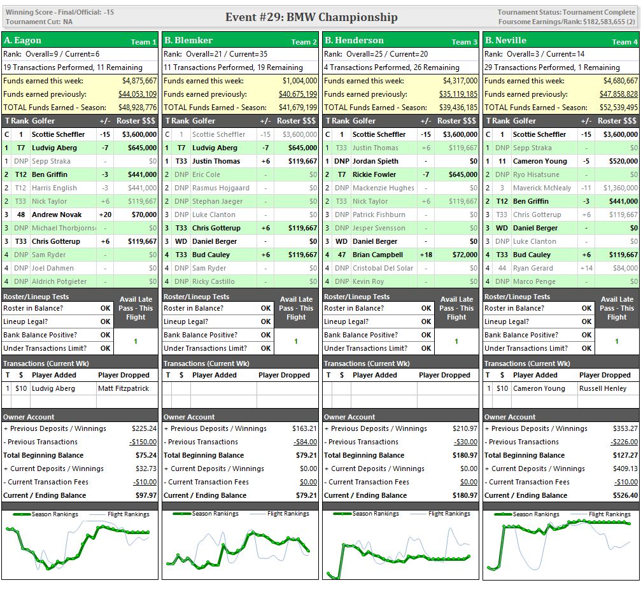The image size is (641, 592).
Task: Click Matt Fitzpatrick in Eagon's dropped players
Action: [123, 388]
